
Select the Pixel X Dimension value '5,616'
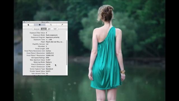tap(48, 64)
